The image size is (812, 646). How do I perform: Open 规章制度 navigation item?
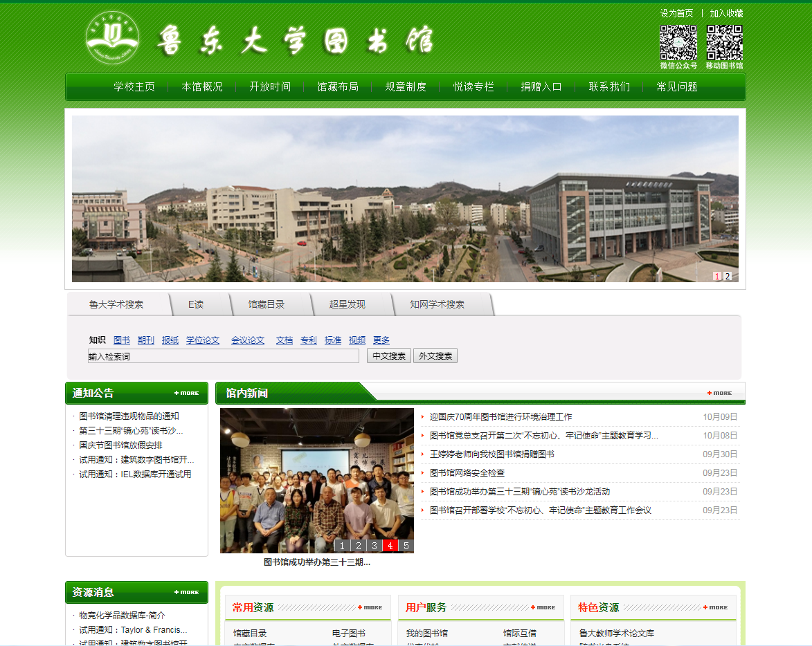coord(406,87)
